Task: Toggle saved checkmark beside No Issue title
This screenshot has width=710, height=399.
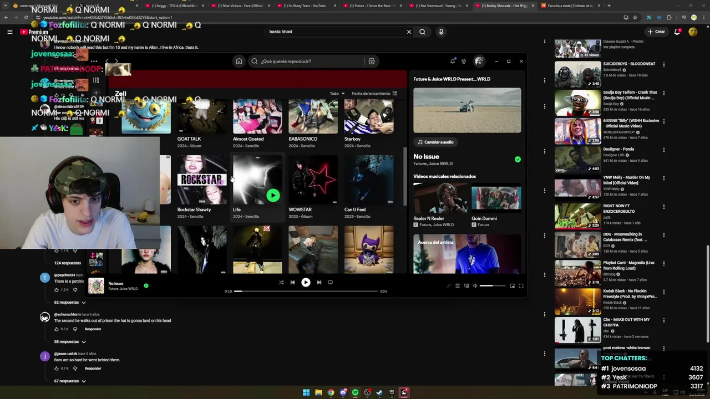Action: pyautogui.click(x=518, y=160)
